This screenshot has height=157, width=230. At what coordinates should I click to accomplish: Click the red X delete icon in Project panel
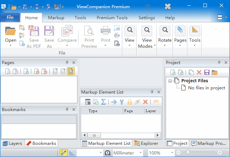pos(199,72)
